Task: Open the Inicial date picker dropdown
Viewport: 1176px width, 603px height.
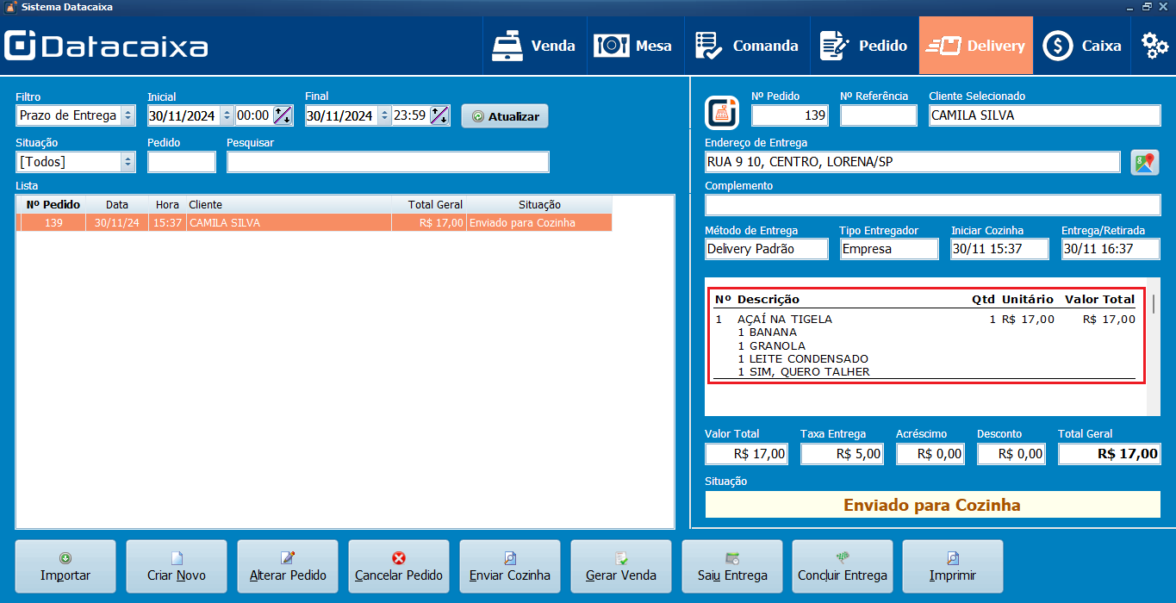Action: click(x=227, y=115)
